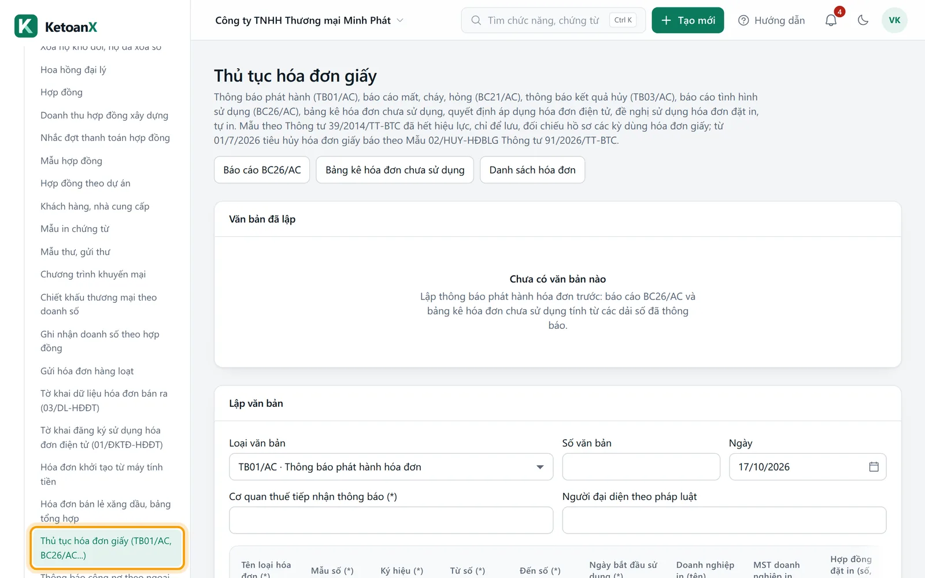The image size is (925, 578).
Task: Open Hóa đơn bán lẻ xăng dầu
Action: point(105,511)
